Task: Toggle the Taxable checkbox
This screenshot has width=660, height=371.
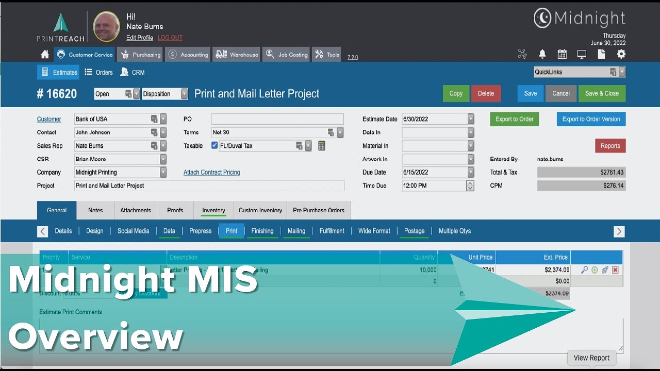Action: [x=214, y=146]
